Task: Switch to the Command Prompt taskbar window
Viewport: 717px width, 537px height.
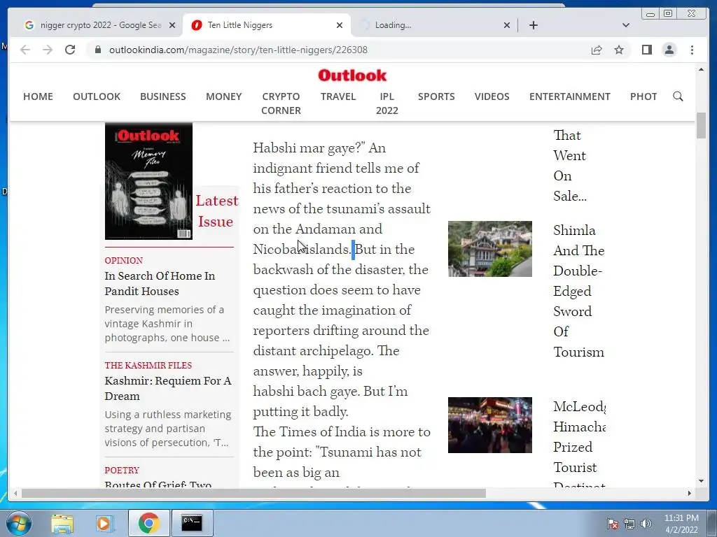Action: [192, 523]
